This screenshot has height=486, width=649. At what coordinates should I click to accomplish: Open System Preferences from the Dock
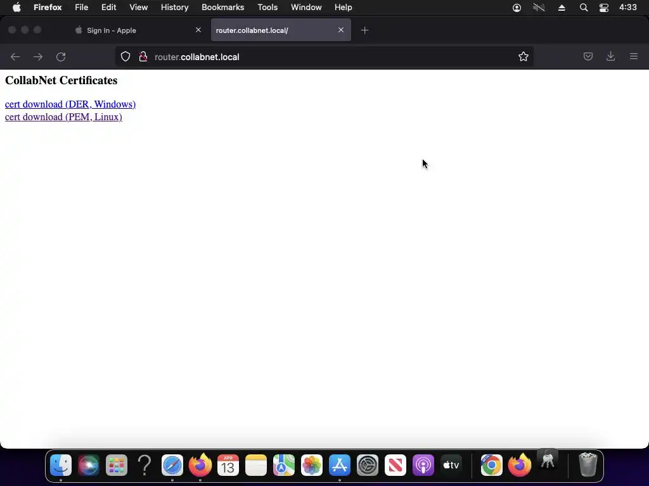(x=368, y=465)
